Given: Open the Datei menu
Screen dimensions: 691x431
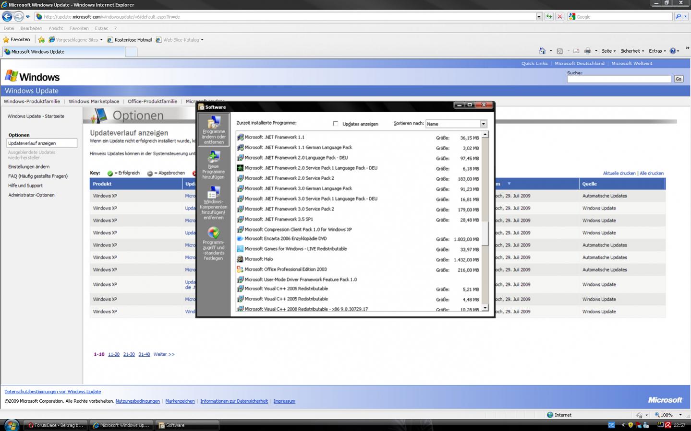Looking at the screenshot, I should pyautogui.click(x=9, y=28).
